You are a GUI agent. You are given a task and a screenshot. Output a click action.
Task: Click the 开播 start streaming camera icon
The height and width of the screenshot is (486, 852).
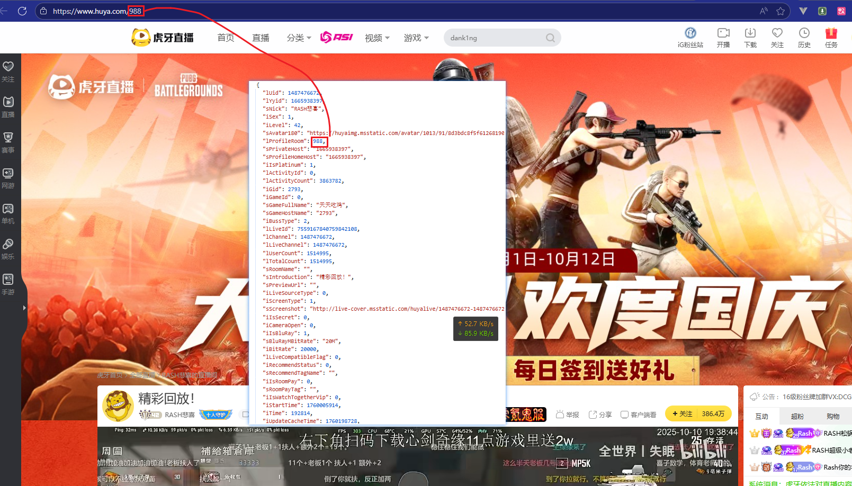pos(723,38)
